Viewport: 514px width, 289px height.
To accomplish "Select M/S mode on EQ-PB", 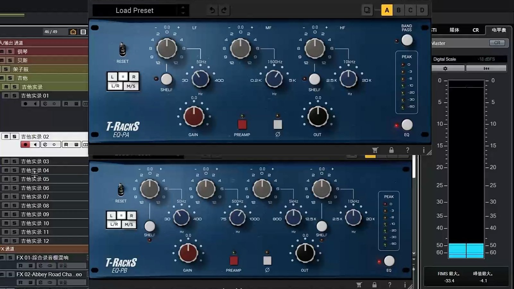I will pyautogui.click(x=129, y=225).
